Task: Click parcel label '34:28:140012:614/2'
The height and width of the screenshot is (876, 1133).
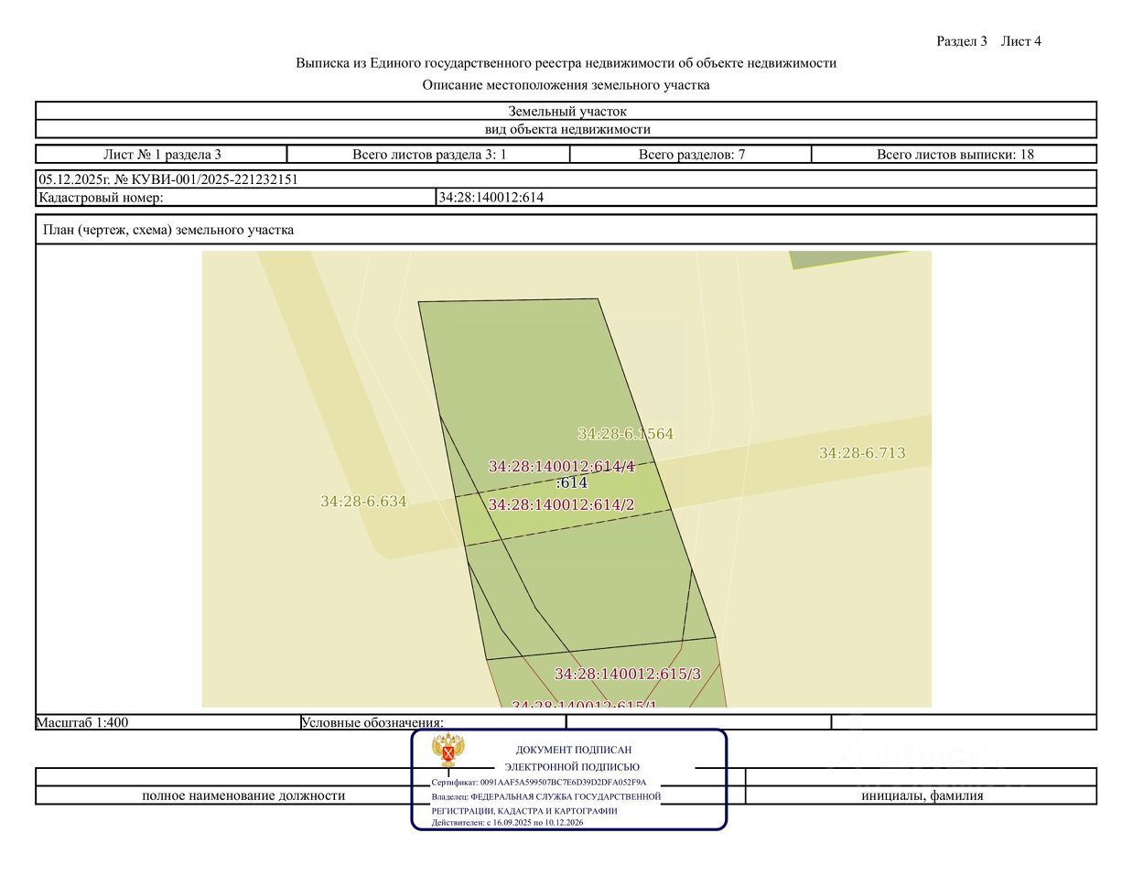Action: [x=561, y=504]
